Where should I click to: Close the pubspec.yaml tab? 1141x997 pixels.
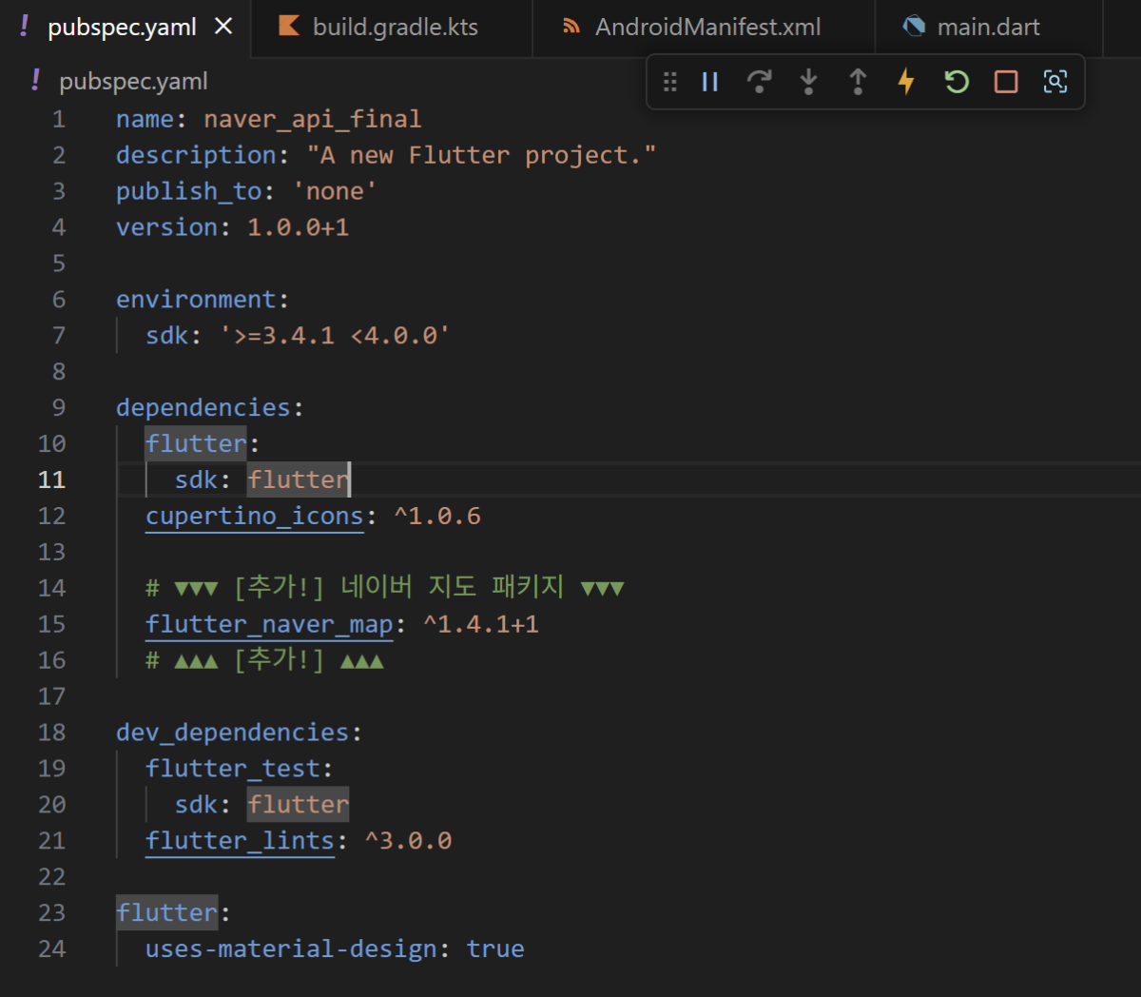pyautogui.click(x=223, y=27)
